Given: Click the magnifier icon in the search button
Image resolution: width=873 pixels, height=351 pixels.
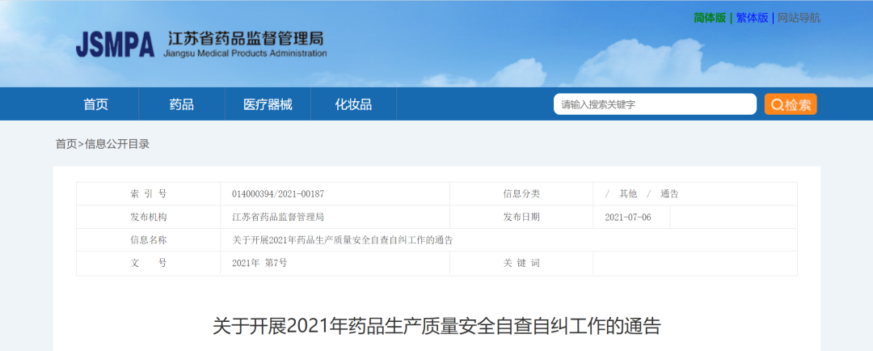Looking at the screenshot, I should (777, 105).
